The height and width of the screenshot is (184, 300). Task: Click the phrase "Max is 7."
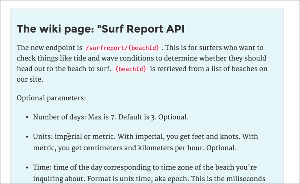coord(102,117)
